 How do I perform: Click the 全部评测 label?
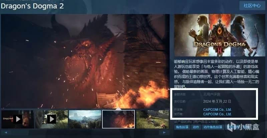click(x=180, y=94)
